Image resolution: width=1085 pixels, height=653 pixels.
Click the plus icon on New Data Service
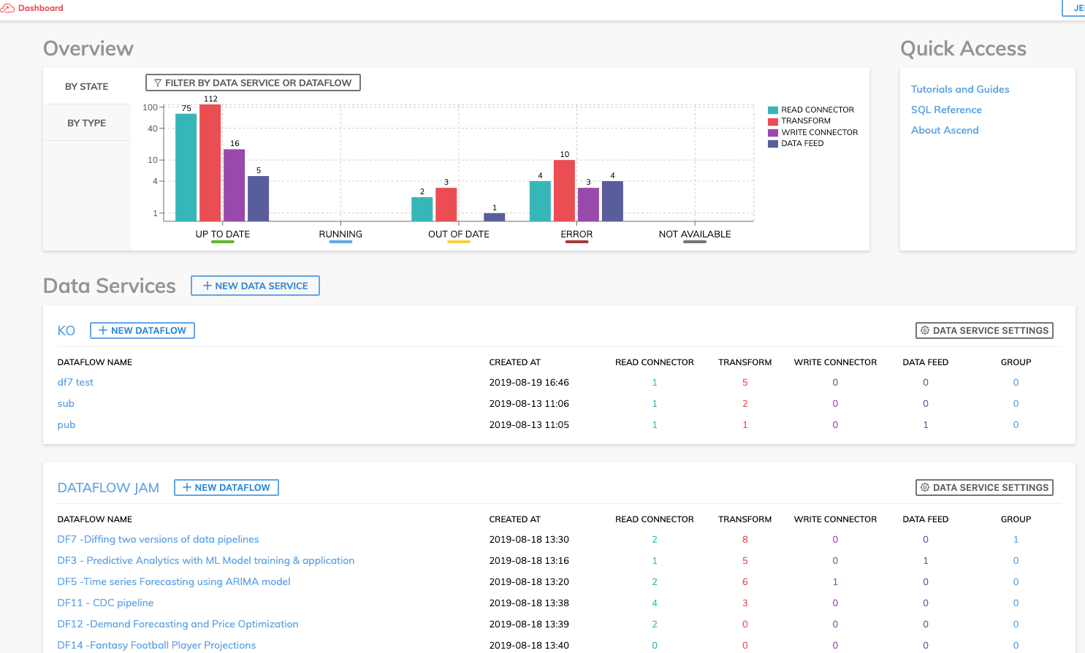click(208, 286)
